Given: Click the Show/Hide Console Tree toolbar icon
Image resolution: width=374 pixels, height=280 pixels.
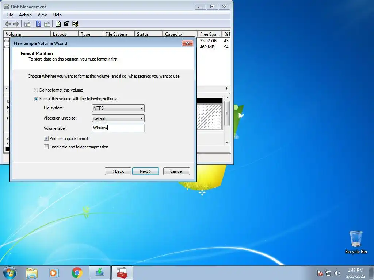Looking at the screenshot, I should pyautogui.click(x=27, y=24).
